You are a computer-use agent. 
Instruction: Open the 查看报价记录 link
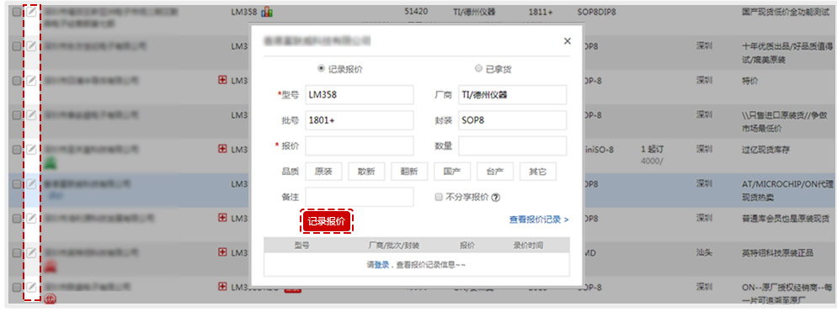pos(539,219)
